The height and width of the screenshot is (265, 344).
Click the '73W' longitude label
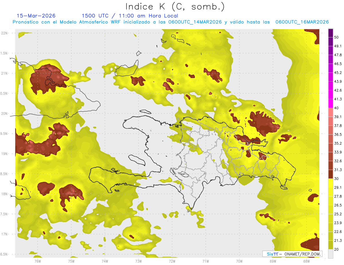(x=138, y=261)
